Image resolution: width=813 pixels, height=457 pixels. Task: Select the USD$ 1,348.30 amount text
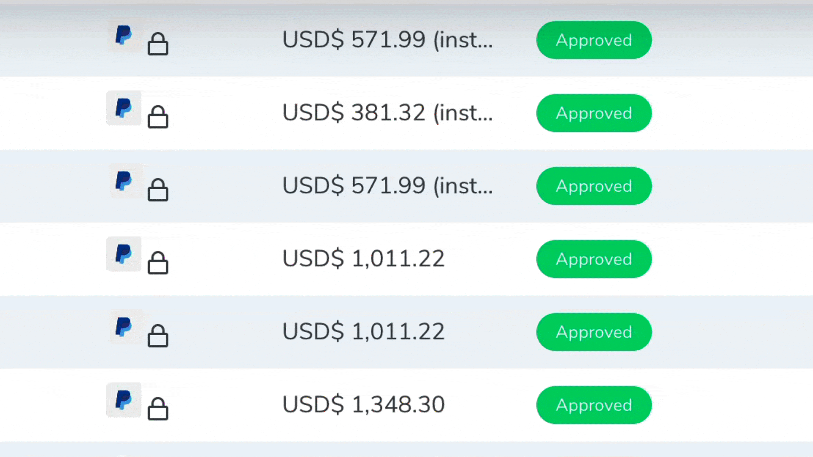click(363, 405)
